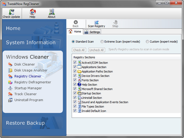Image resolution: width=184 pixels, height=138 pixels.
Task: Open Help via the lifebuoy icon
Action: pyautogui.click(x=33, y=12)
